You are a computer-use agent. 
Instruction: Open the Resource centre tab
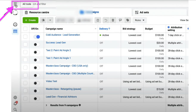tap(37, 13)
